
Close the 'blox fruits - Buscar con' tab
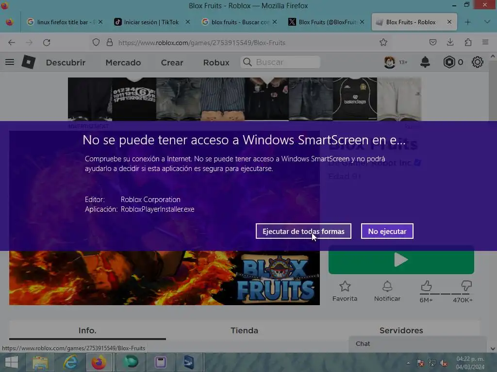(x=275, y=22)
